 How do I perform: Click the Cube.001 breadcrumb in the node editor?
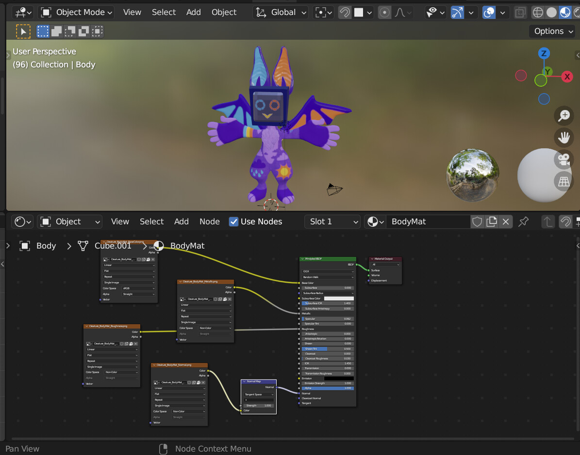(113, 246)
